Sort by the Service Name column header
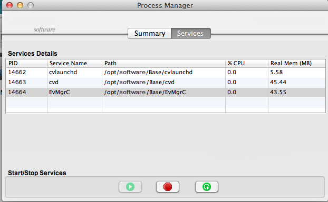The width and height of the screenshot is (328, 202). pos(75,63)
